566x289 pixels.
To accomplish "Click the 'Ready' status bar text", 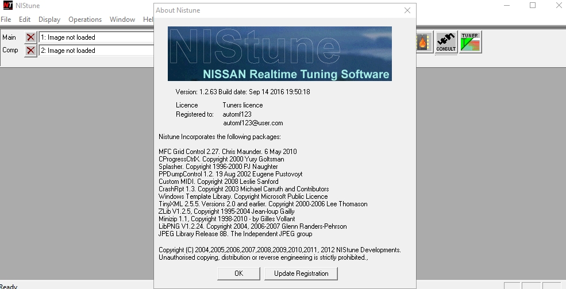I will [9, 287].
